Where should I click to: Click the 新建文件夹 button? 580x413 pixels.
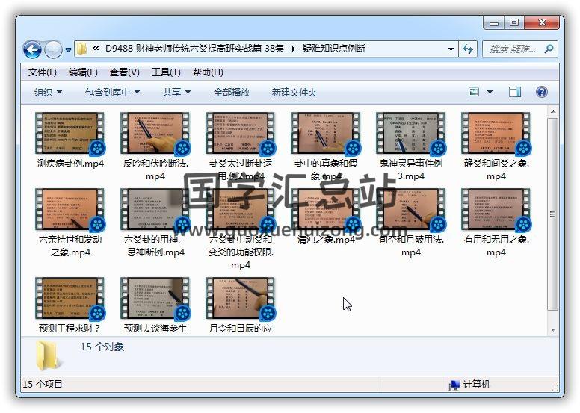coord(294,92)
